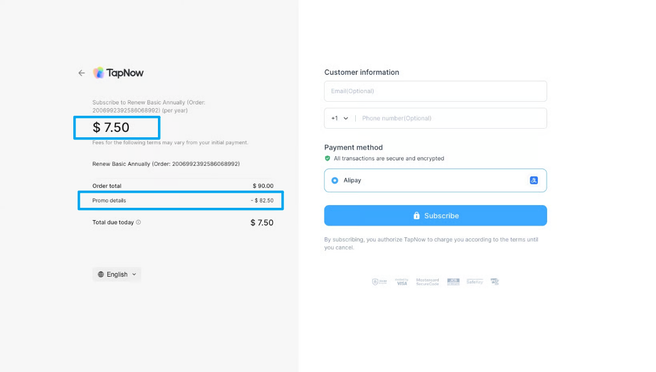656x372 pixels.
Task: Click the Alipay logo icon
Action: [534, 180]
